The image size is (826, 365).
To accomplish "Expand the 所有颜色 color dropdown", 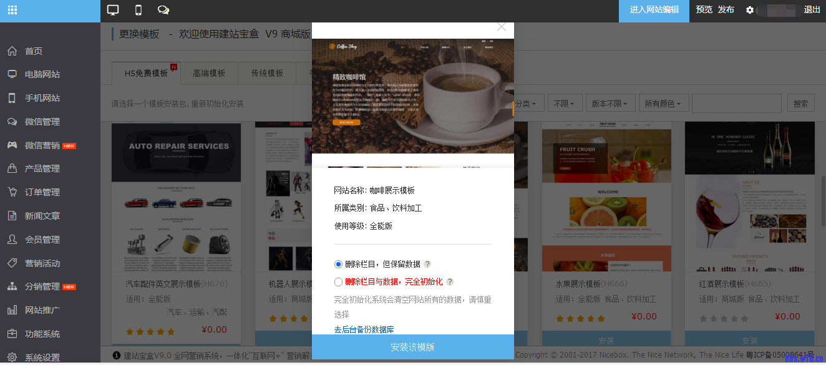I will (x=663, y=104).
